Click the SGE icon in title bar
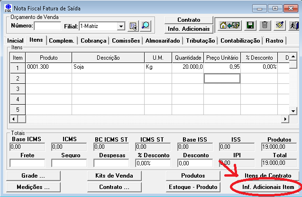302x197 pixels. (x=8, y=8)
